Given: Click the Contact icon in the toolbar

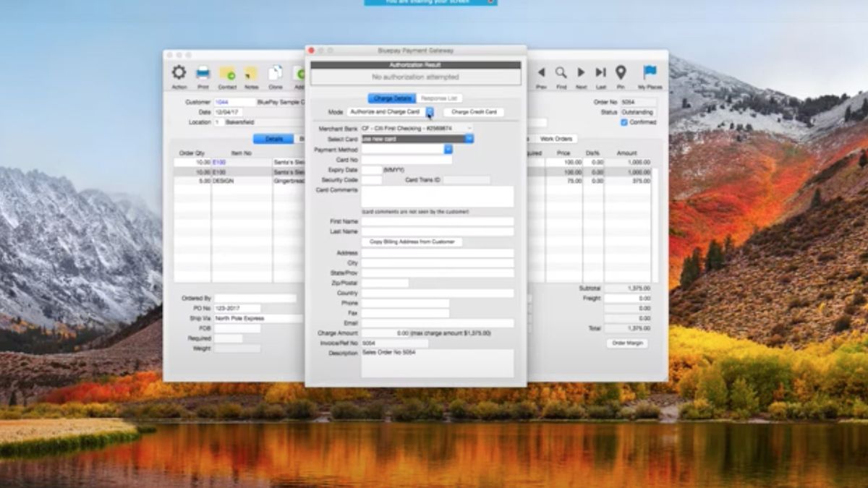Looking at the screenshot, I should click(229, 74).
